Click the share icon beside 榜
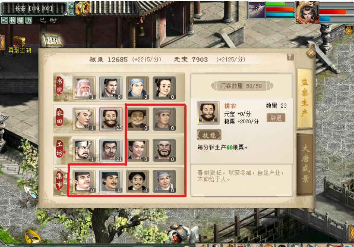 (x=4, y=20)
